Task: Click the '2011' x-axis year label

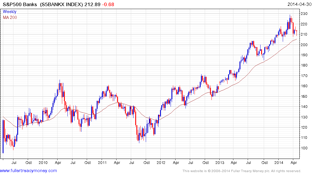Action: pos(102,162)
